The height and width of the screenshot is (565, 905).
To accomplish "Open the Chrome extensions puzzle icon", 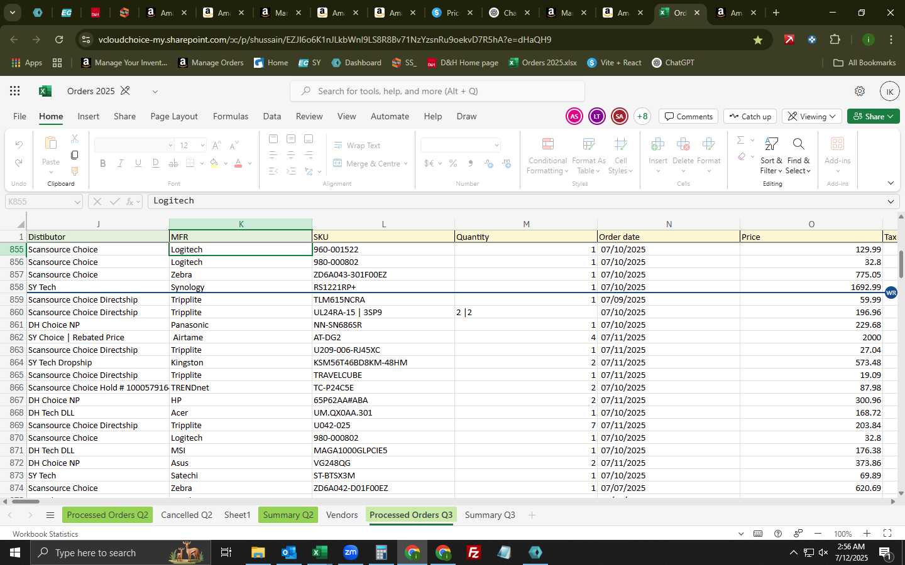I will click(x=835, y=40).
